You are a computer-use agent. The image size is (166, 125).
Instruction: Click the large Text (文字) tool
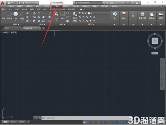click(x=56, y=16)
